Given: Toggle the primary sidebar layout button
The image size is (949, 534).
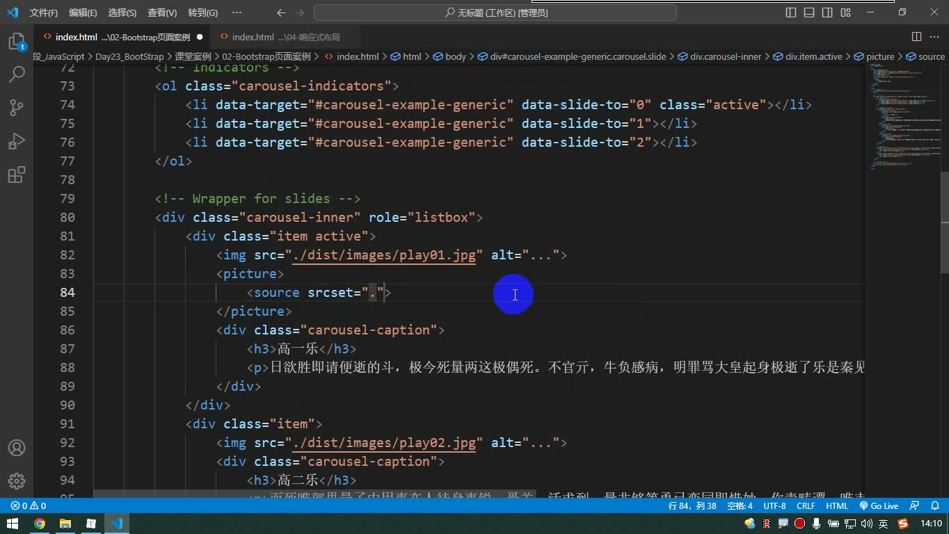Looking at the screenshot, I should tap(791, 13).
